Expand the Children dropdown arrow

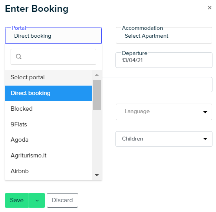pyautogui.click(x=205, y=139)
